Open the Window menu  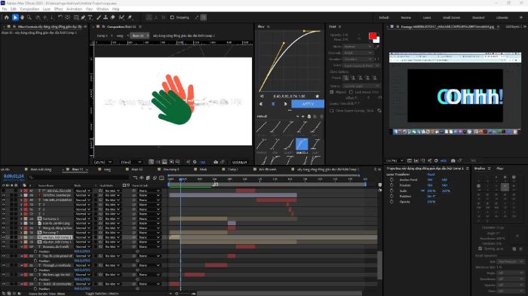(103, 9)
